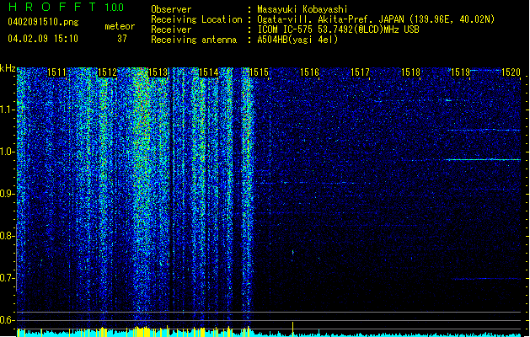530x337 pixels.
Task: Select the filename 0402091510.png
Action: [43, 22]
